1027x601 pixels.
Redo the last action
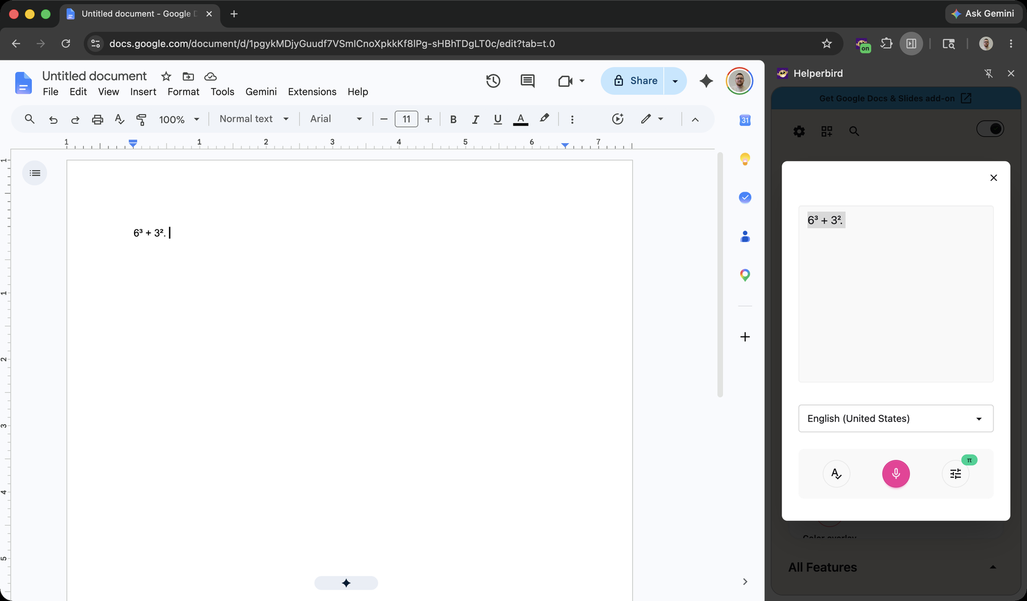pyautogui.click(x=75, y=119)
